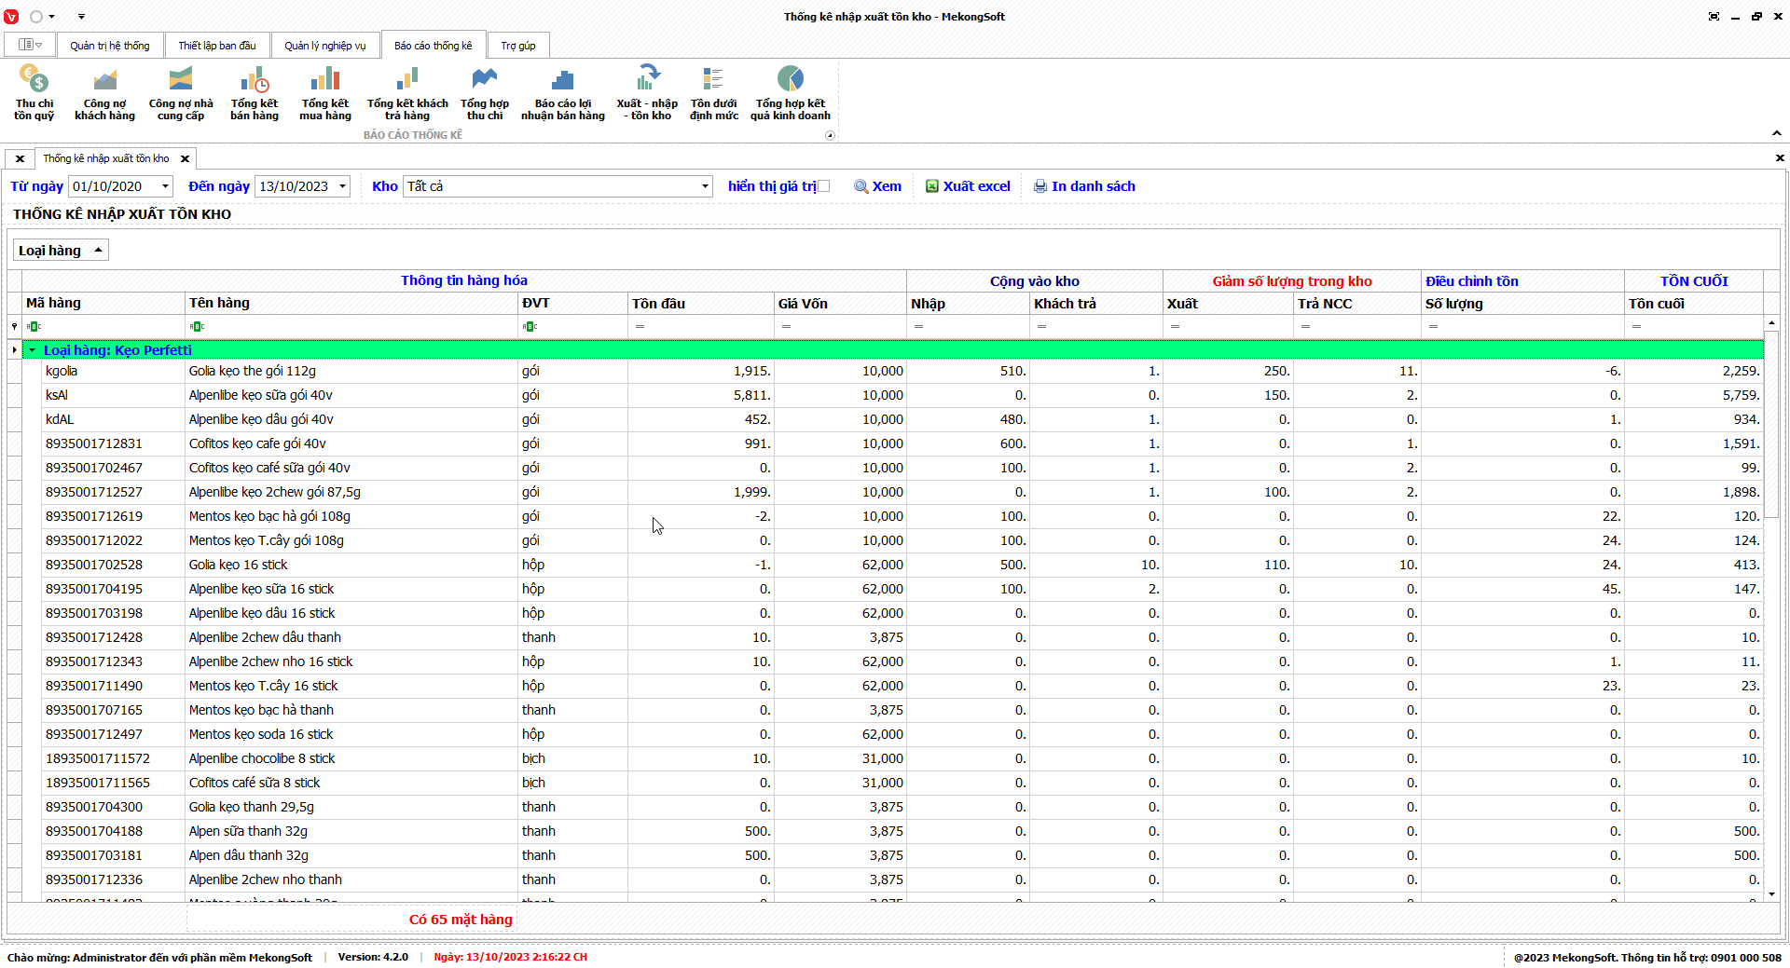Open Tổng hợp kết quả kinh doanh
This screenshot has height=968, width=1790.
coord(790,92)
